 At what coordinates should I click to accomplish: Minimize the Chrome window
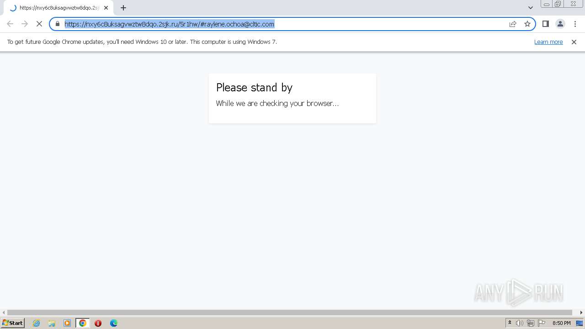click(547, 4)
